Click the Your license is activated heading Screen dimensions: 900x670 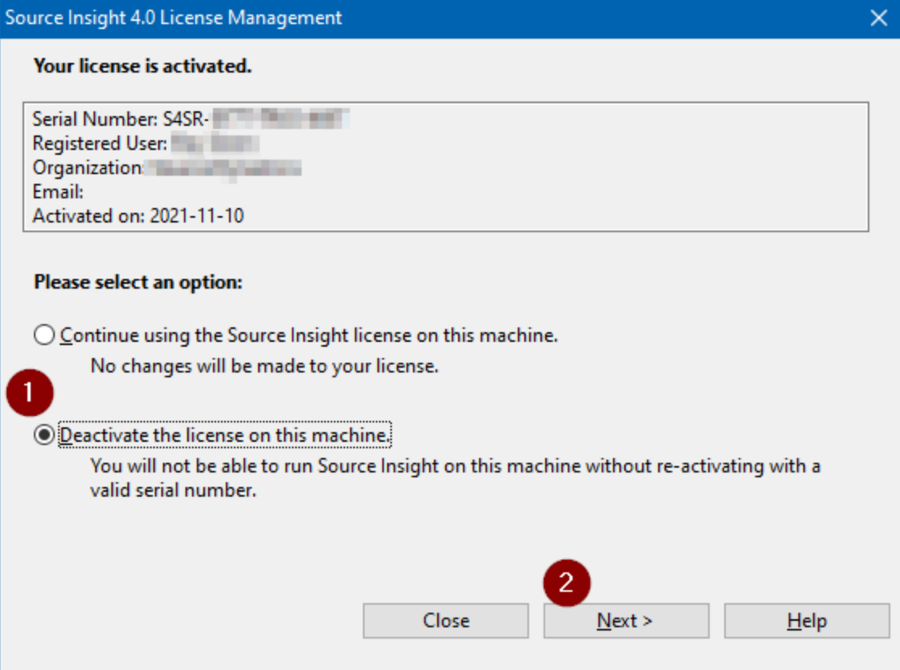tap(143, 66)
